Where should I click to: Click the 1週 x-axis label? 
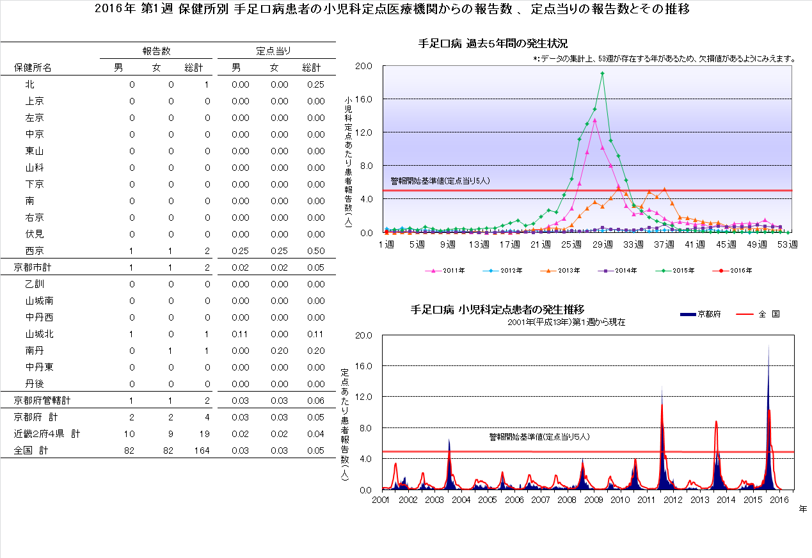[x=386, y=244]
